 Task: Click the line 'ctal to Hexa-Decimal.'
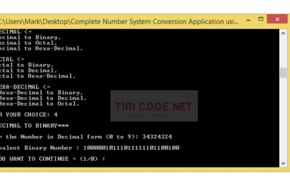[38, 76]
